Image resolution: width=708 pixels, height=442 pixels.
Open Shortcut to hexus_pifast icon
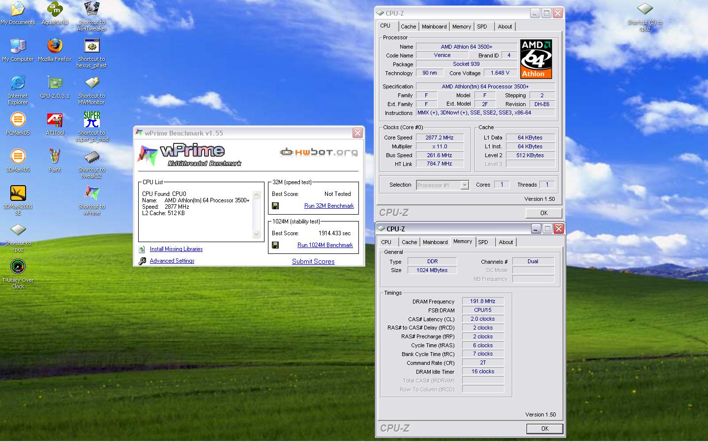(91, 53)
